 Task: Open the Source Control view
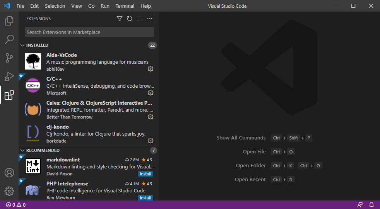pyautogui.click(x=9, y=58)
